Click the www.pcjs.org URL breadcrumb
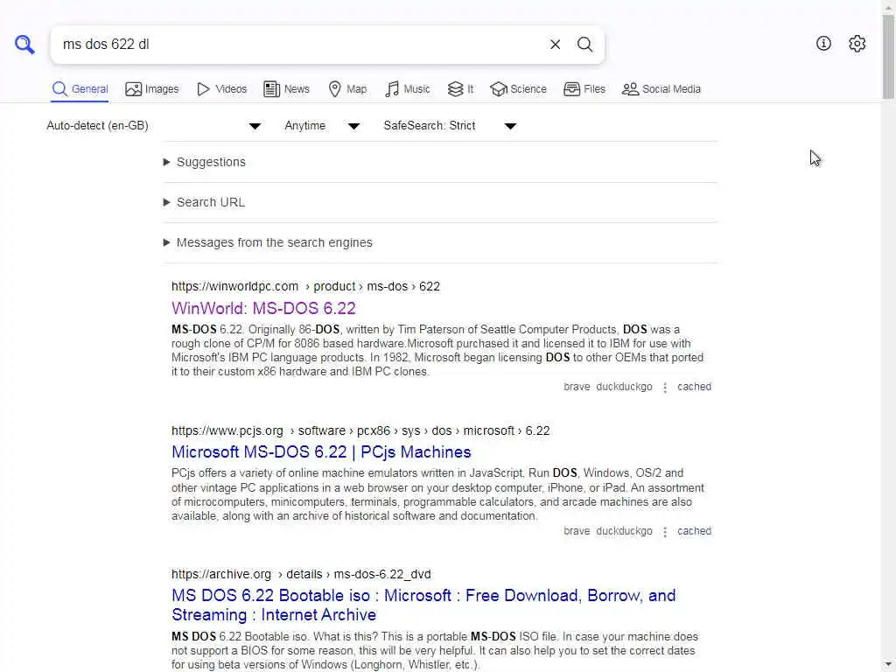Screen dimensions: 896x672 click(x=360, y=430)
